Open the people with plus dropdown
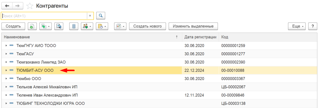Screen dimensions: 318x108 point(87,26)
